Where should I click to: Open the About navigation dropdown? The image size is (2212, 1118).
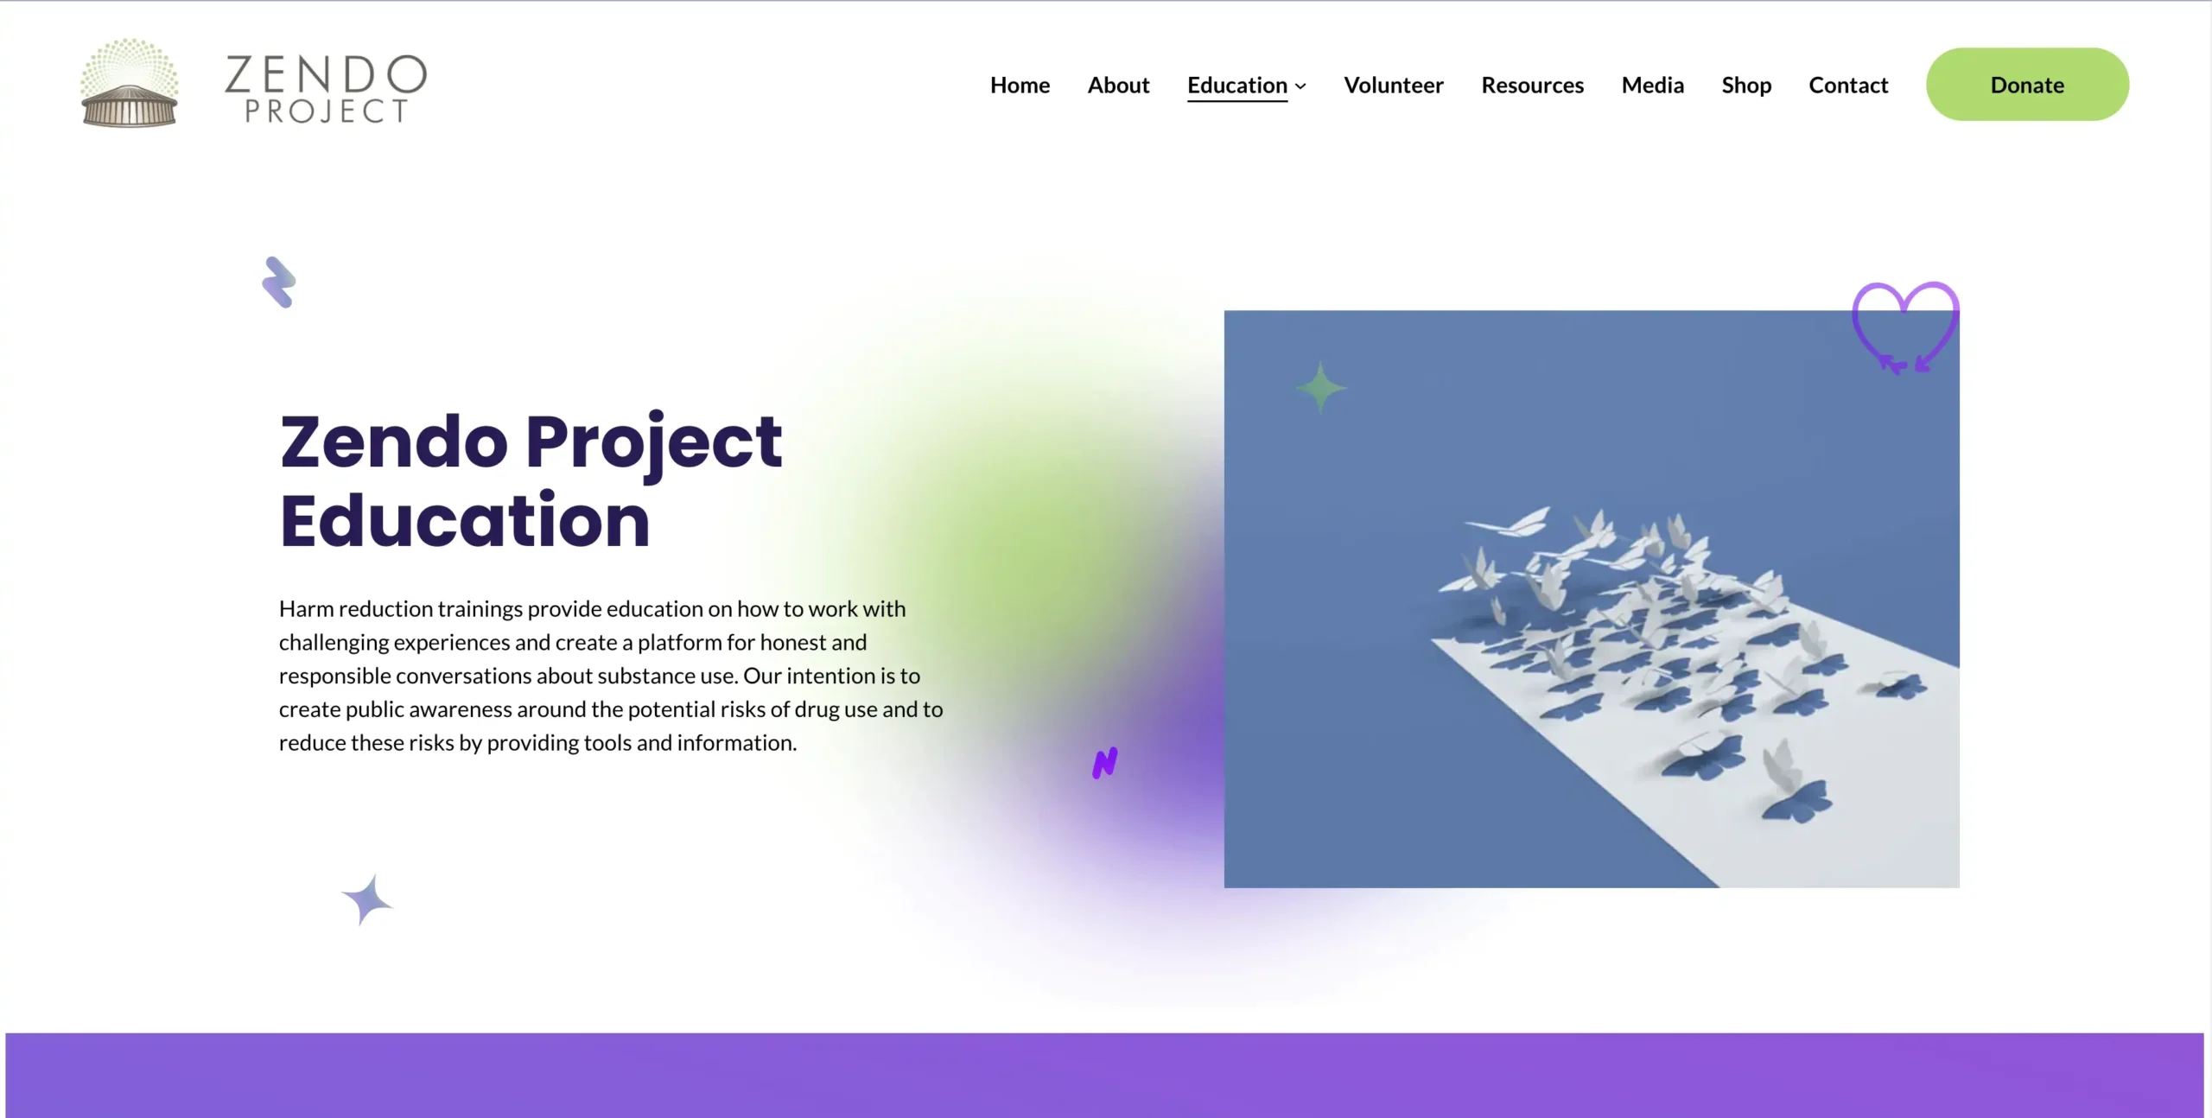tap(1119, 84)
